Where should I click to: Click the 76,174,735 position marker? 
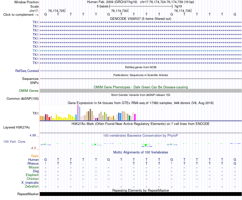click(182, 11)
